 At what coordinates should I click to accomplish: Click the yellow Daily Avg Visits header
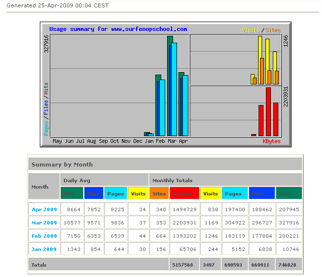point(138,193)
